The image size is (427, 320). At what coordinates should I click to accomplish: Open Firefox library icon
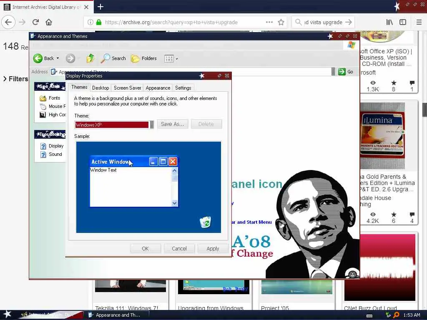(x=389, y=22)
